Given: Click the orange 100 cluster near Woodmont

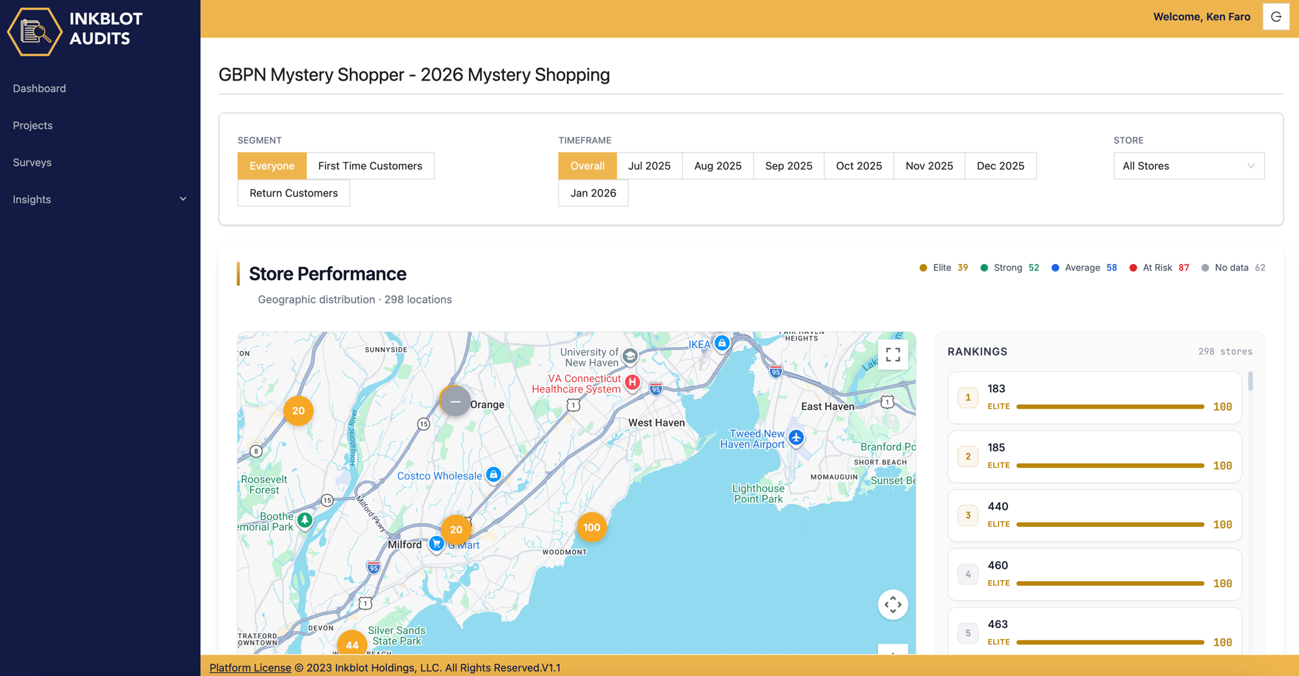Looking at the screenshot, I should [591, 527].
